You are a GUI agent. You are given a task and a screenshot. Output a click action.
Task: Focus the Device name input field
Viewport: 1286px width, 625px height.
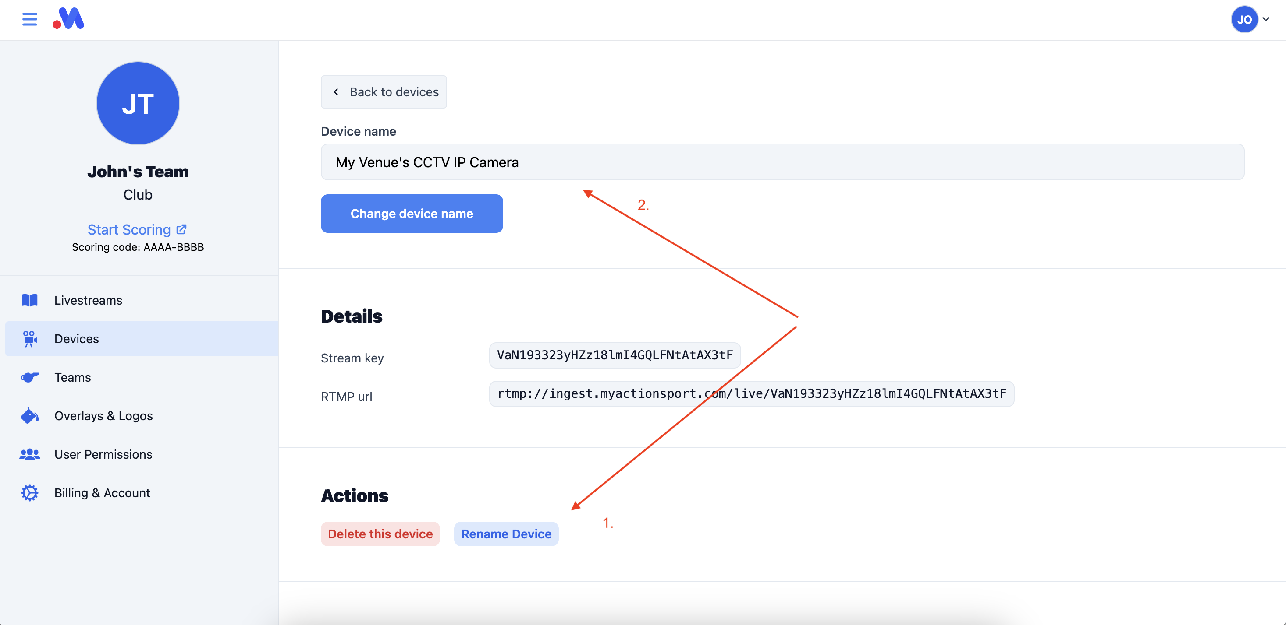click(782, 162)
